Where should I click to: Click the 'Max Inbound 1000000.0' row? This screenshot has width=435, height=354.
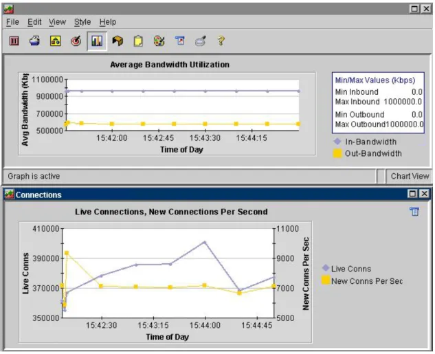(379, 102)
